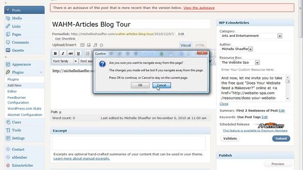Screen dimensions: 303x170
Task: Click the Plugins plug icon
Action: pos(8,72)
